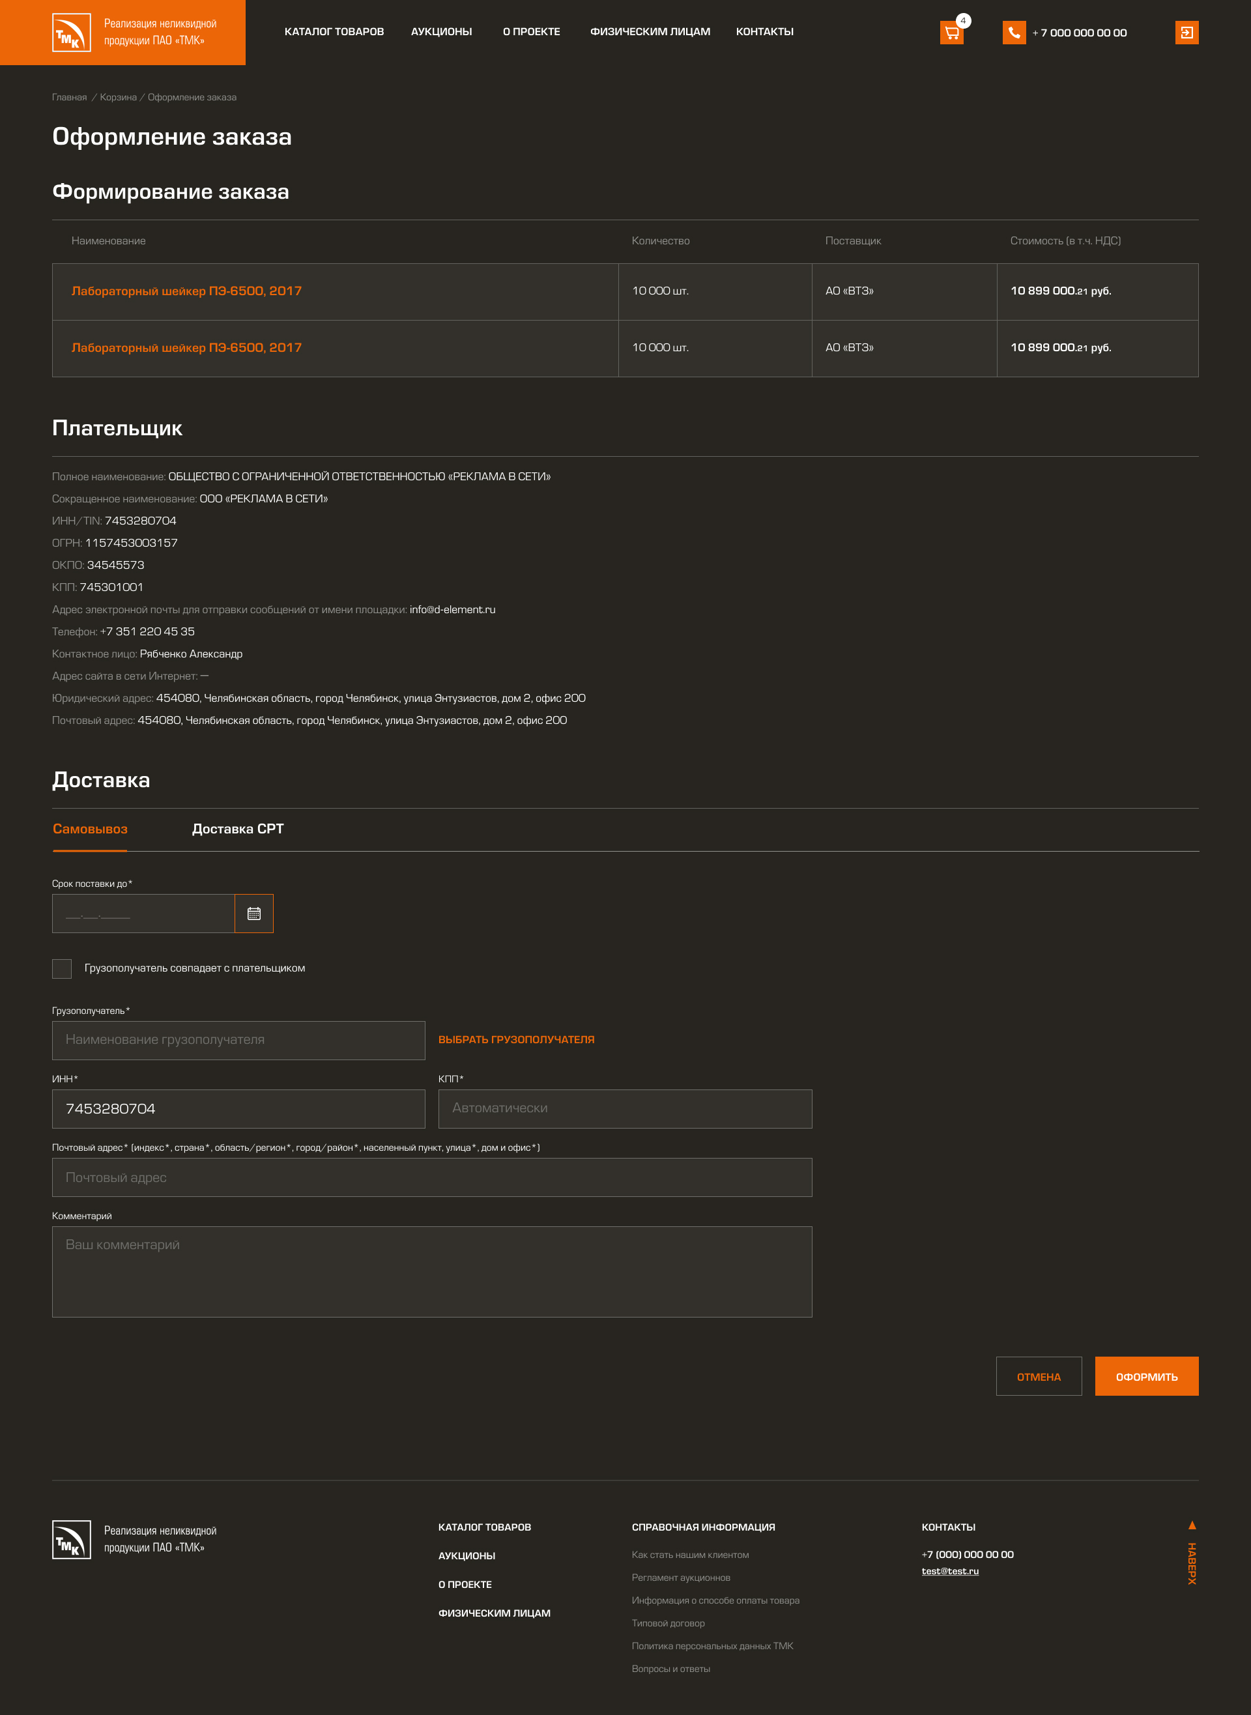Open Политика персональных данных ТМК link
The height and width of the screenshot is (1715, 1251).
coord(713,1646)
